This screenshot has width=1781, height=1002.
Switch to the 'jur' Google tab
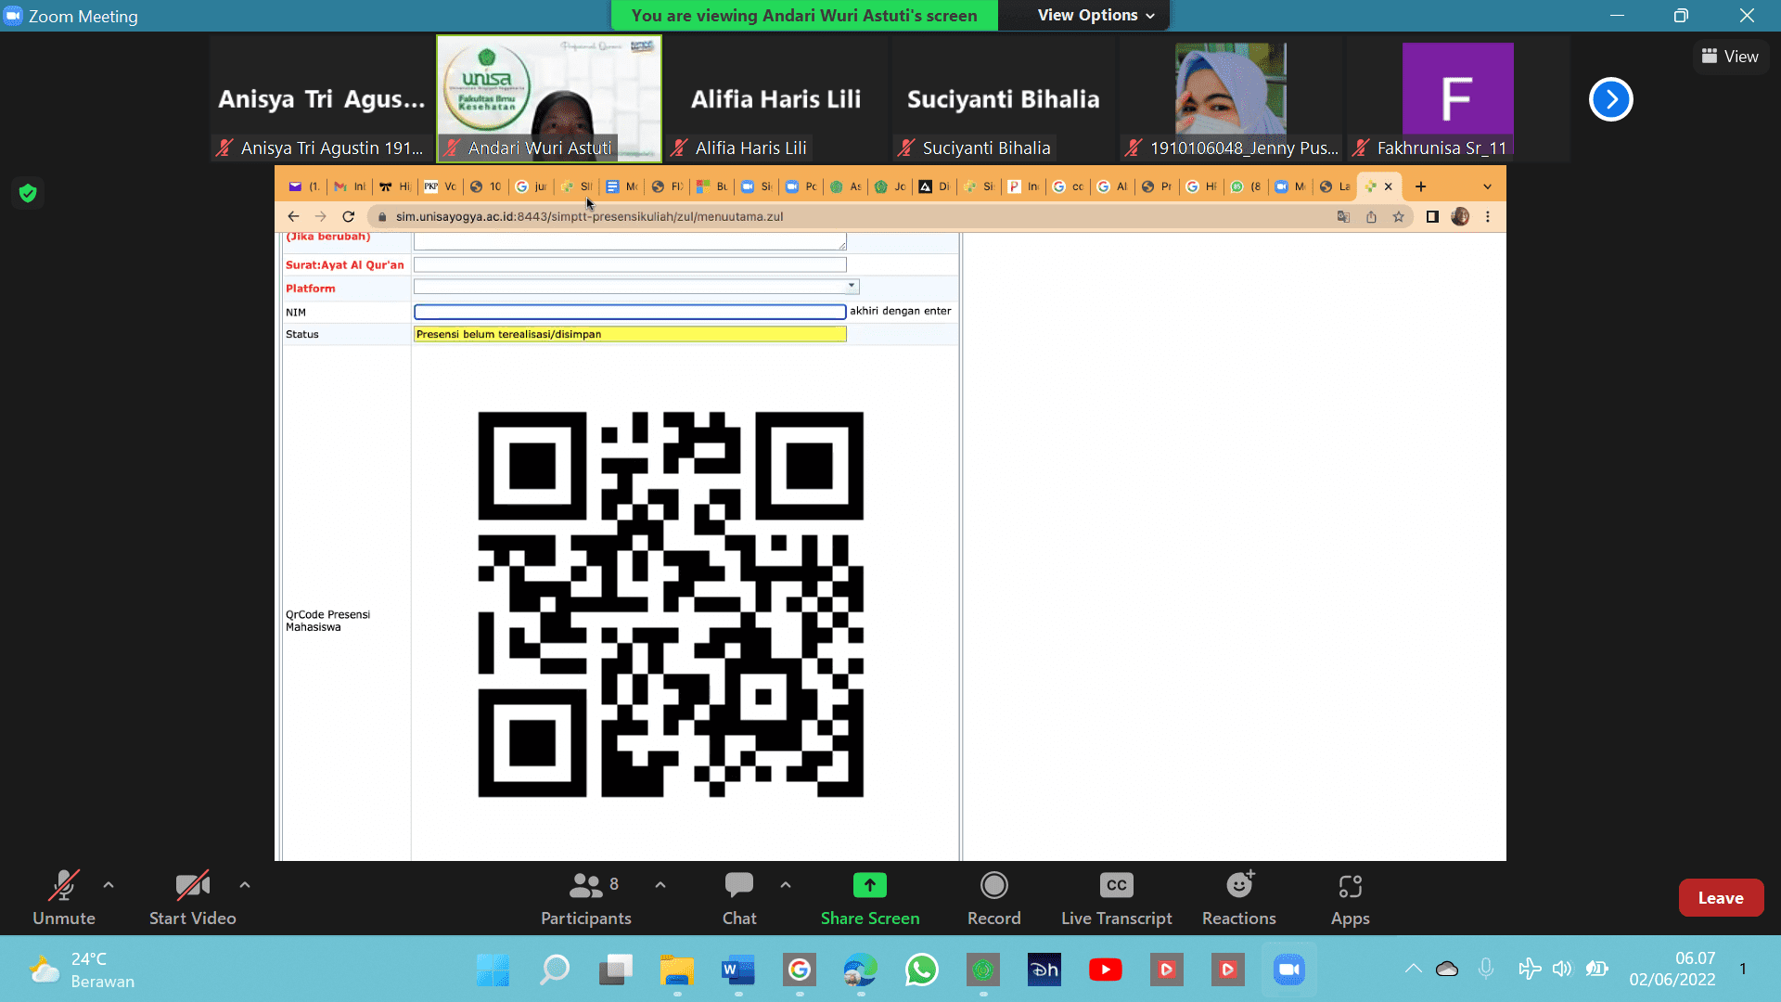(x=532, y=186)
